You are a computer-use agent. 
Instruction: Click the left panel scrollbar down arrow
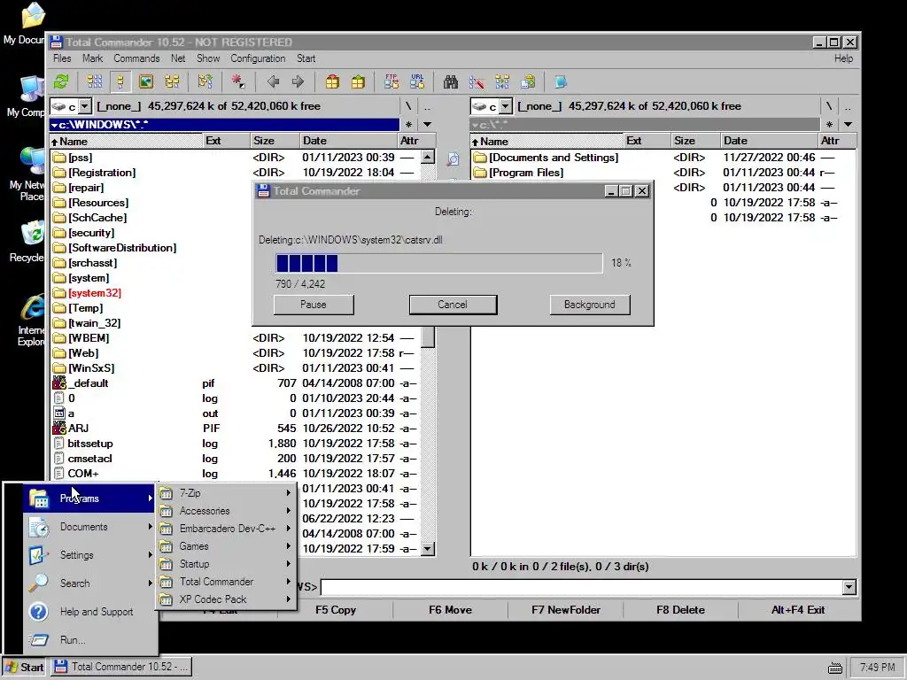[x=428, y=549]
